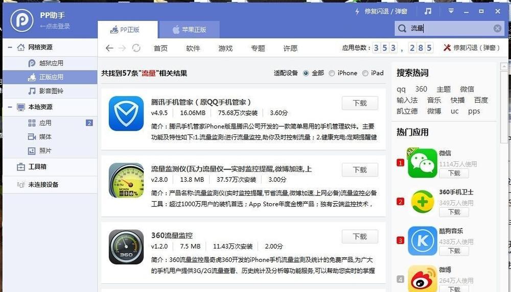
Task: Open the 软件 menu
Action: pos(193,48)
